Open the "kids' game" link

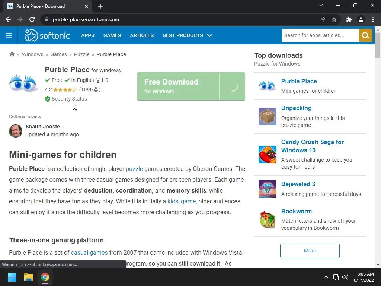click(x=182, y=201)
